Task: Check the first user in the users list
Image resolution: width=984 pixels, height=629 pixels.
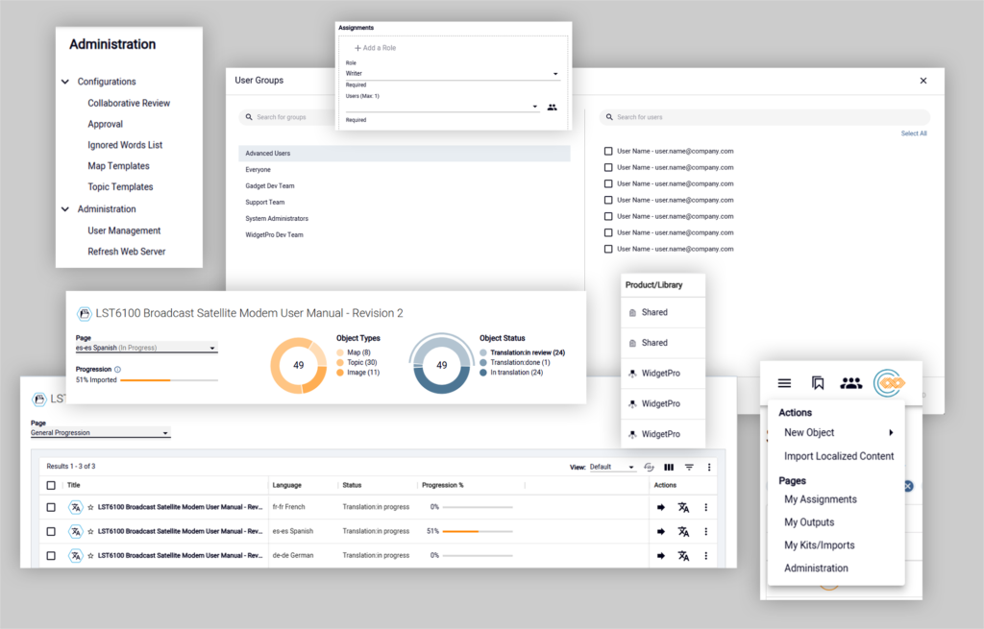Action: [x=607, y=150]
